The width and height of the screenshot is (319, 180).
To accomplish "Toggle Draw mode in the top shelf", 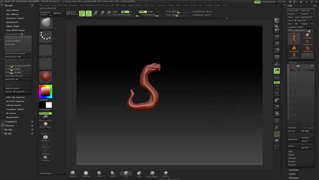I will [x=89, y=13].
